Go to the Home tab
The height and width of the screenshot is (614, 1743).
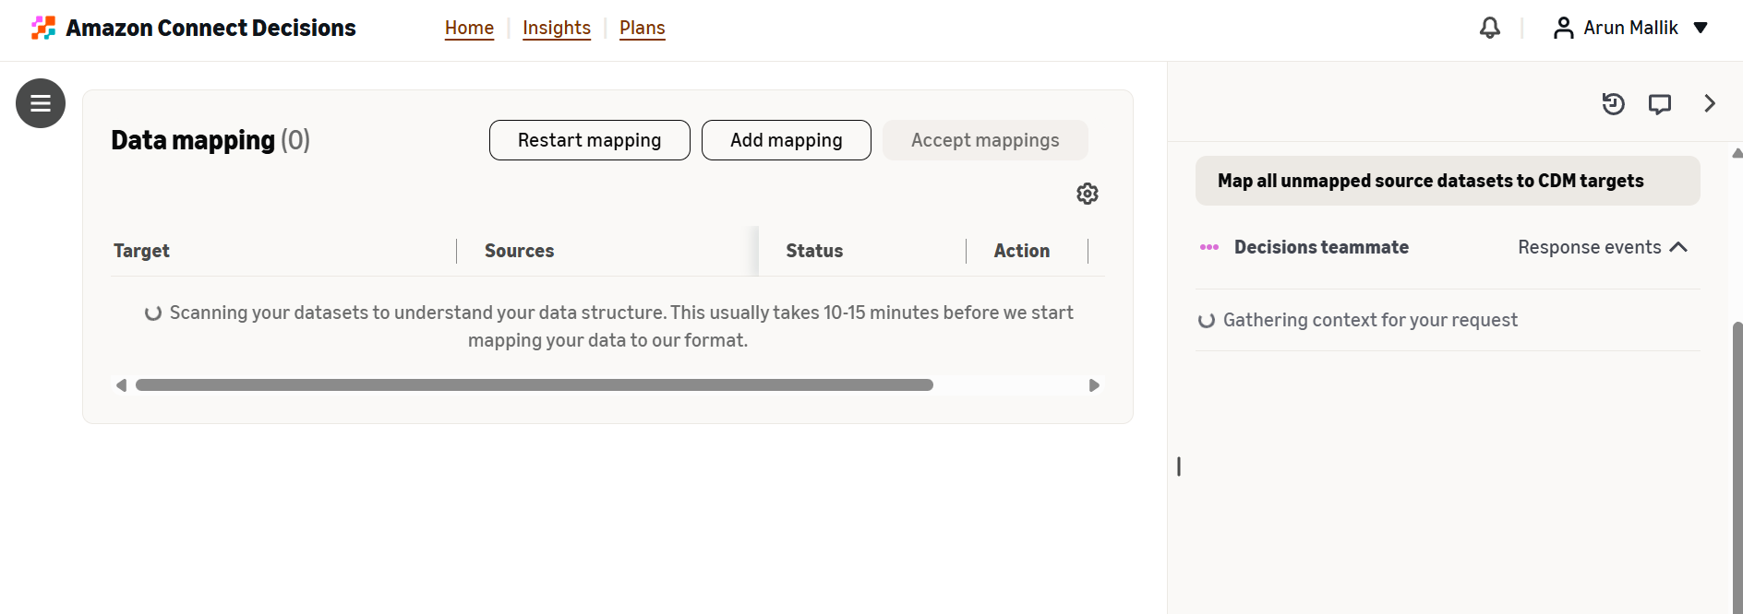coord(469,28)
